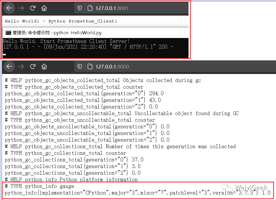Screen dimensions: 276x200
Task: Open the shield icon beside 127.0.0.1:8000
Action: point(80,66)
